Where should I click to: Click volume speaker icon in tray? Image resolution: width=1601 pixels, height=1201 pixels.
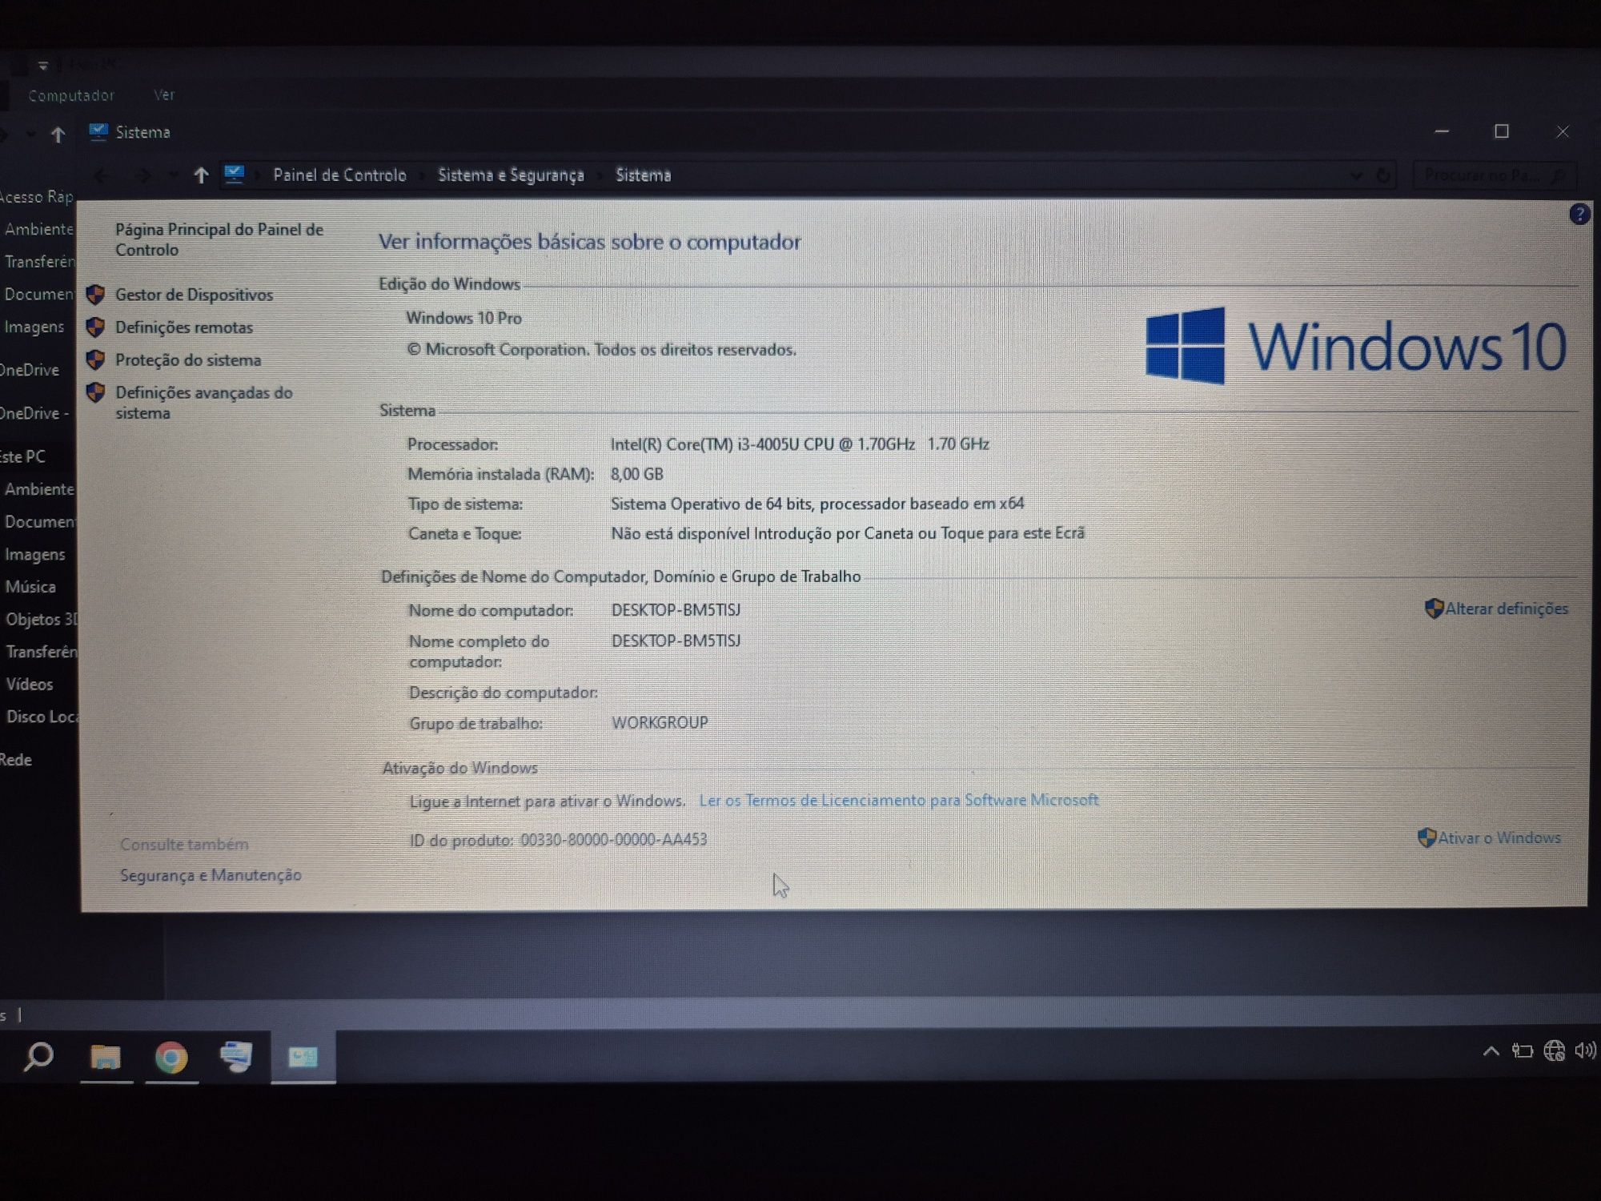pyautogui.click(x=1585, y=1050)
